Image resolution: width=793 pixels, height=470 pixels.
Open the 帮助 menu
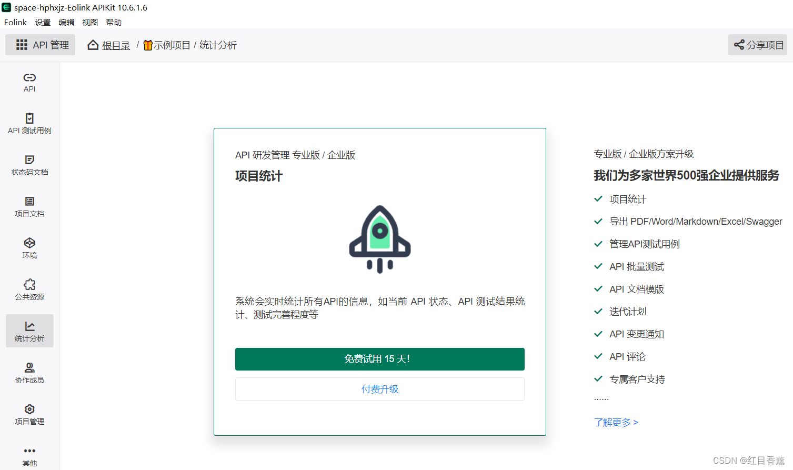pyautogui.click(x=114, y=22)
